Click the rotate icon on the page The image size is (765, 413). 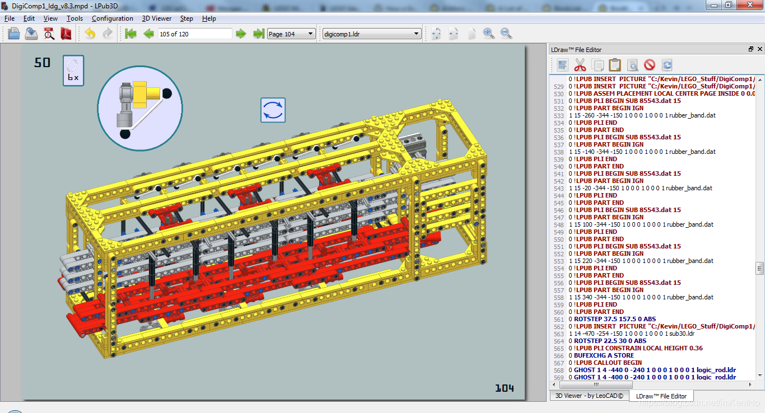point(273,110)
